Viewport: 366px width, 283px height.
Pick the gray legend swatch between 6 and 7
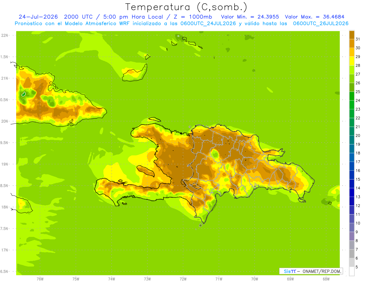point(352,254)
